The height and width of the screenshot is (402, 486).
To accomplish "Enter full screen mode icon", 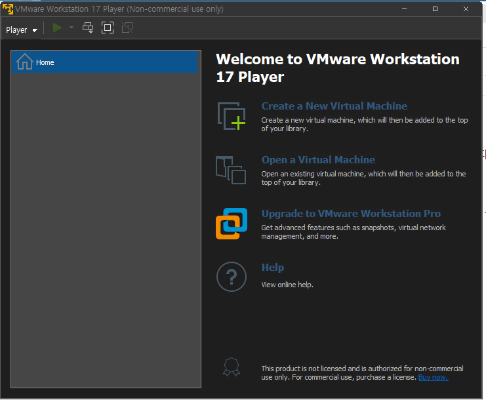I will (108, 28).
